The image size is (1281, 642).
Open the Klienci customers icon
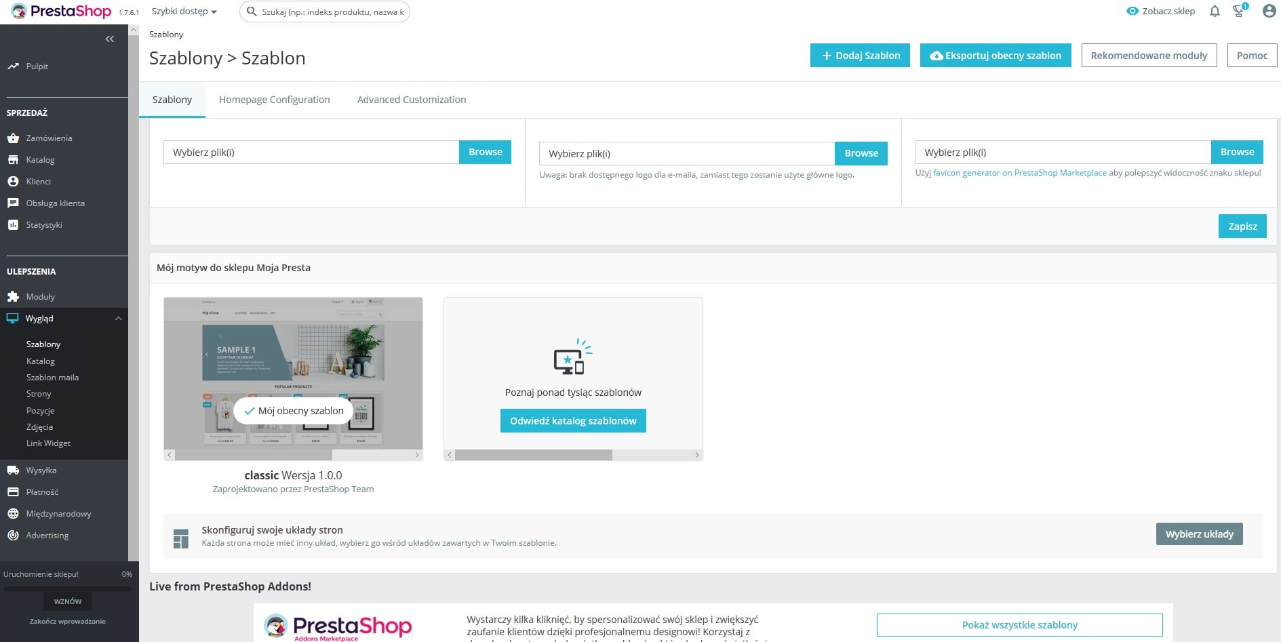(x=14, y=181)
